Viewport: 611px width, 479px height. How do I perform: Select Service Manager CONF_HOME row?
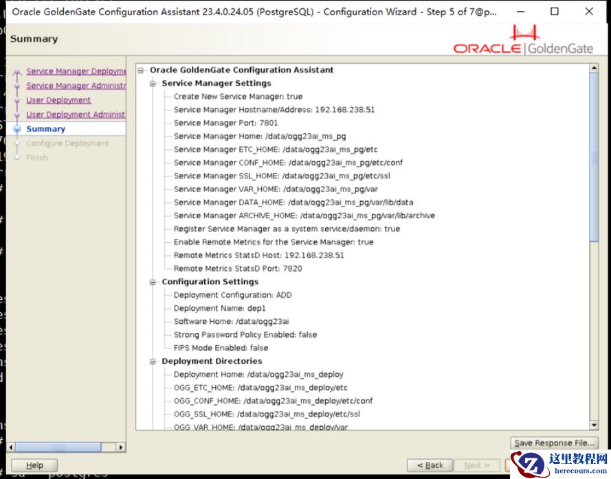[x=288, y=163]
